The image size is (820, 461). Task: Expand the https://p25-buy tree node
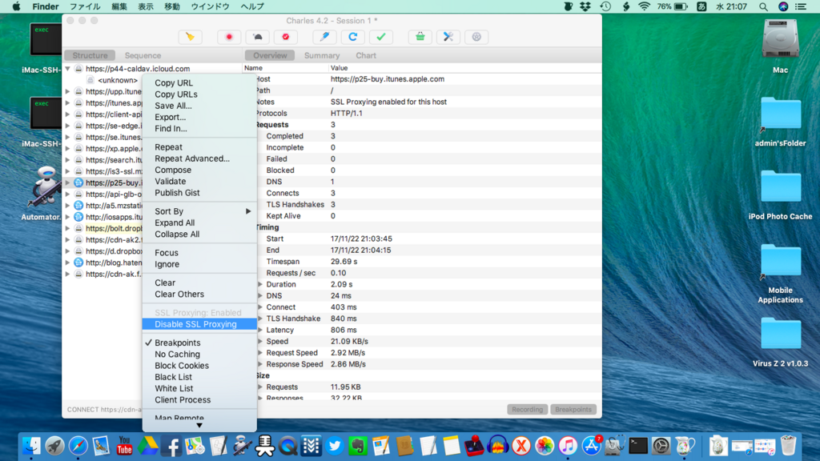tap(67, 182)
